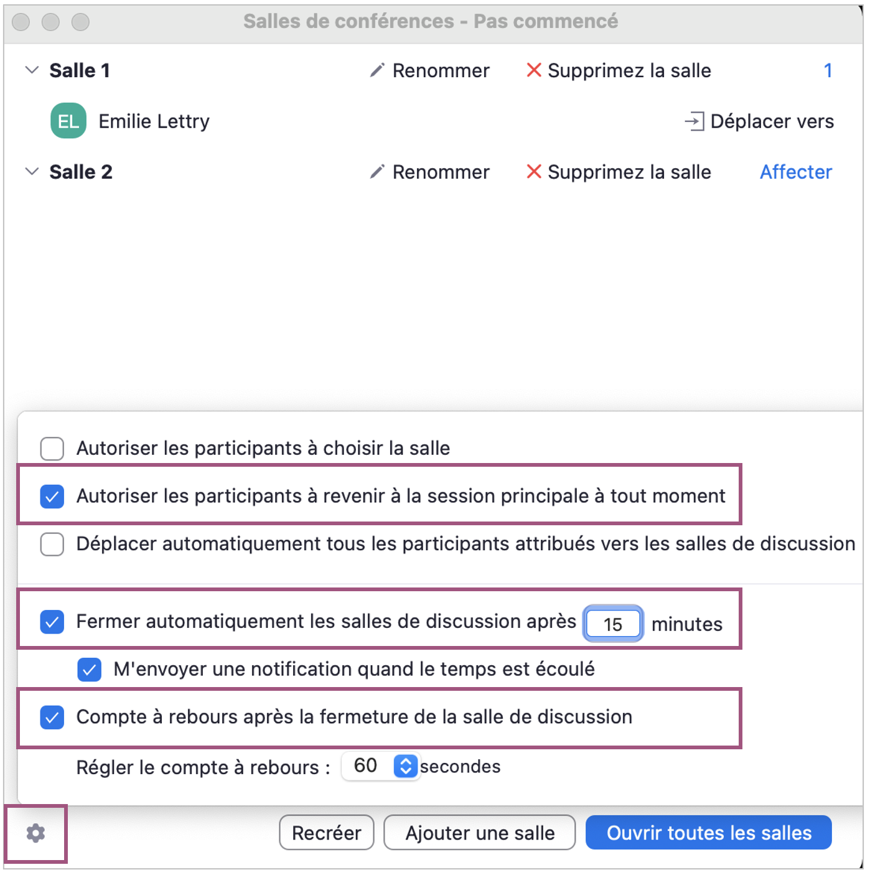Collapse the Salle 2 chevron
This screenshot has width=870, height=875.
click(32, 172)
